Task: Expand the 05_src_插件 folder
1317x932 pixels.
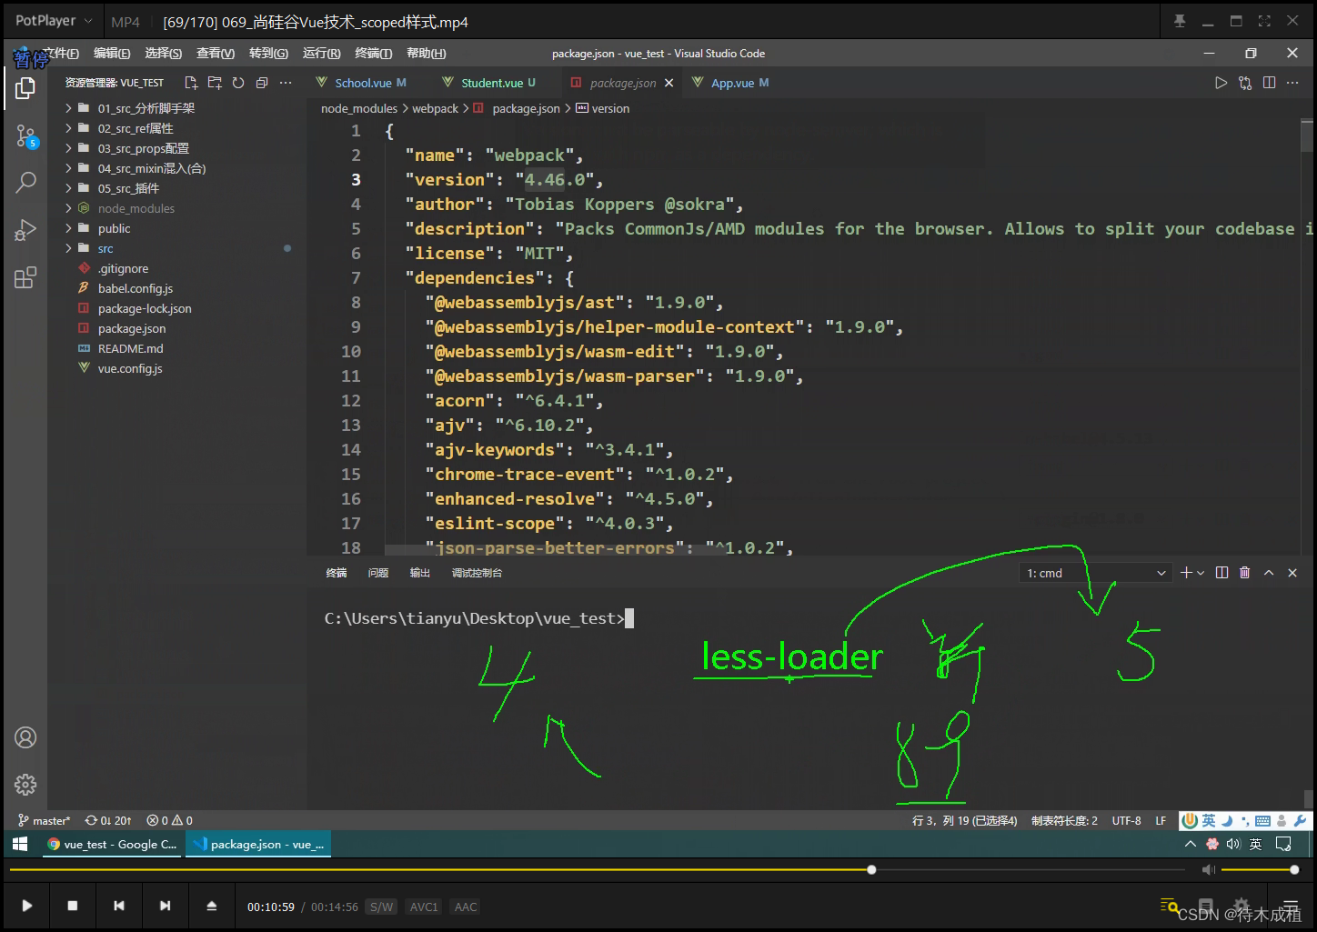Action: pyautogui.click(x=128, y=188)
